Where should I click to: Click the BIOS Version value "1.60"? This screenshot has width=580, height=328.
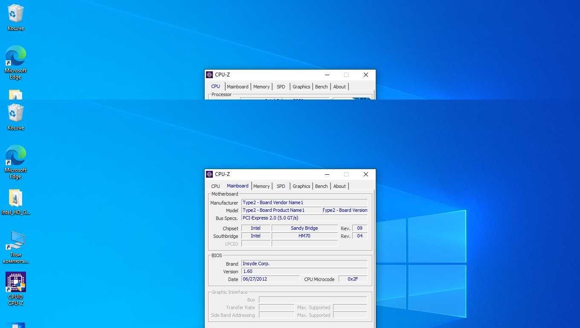304,271
